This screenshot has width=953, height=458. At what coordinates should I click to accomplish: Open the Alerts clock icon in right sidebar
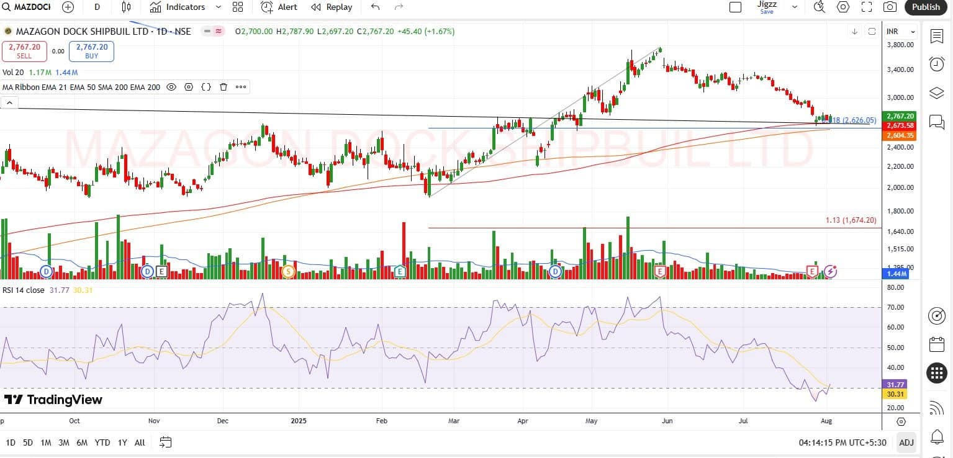tap(936, 64)
